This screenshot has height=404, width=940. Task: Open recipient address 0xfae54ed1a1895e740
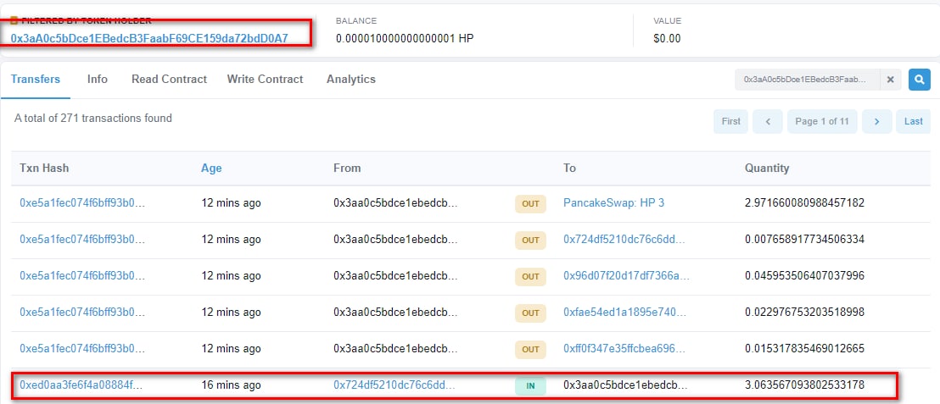[624, 313]
